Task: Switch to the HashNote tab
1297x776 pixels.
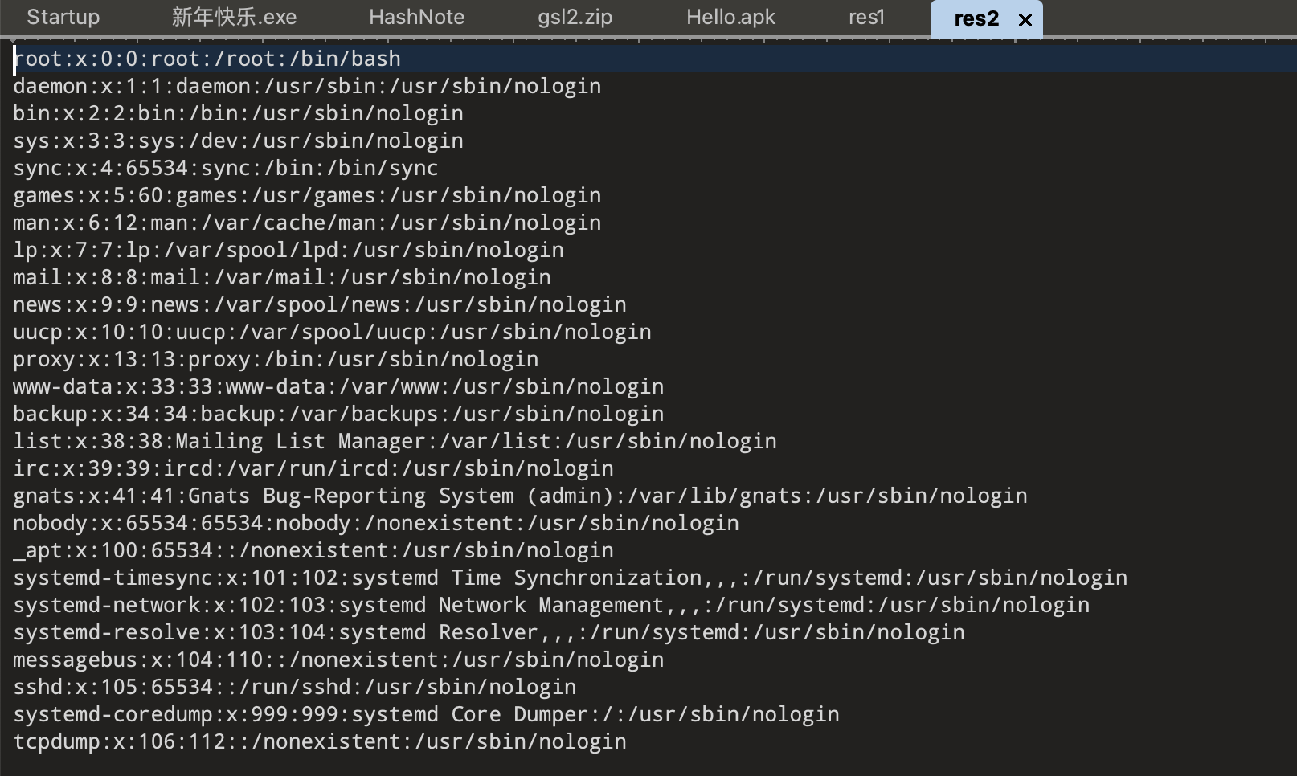Action: point(416,18)
